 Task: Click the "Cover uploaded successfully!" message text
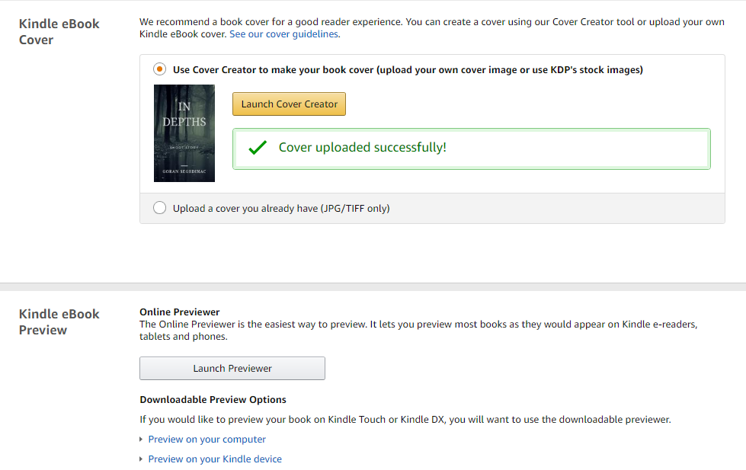(x=362, y=148)
